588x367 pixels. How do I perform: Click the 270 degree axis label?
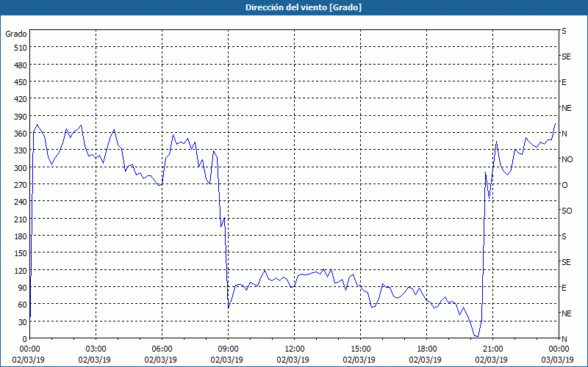(x=20, y=185)
